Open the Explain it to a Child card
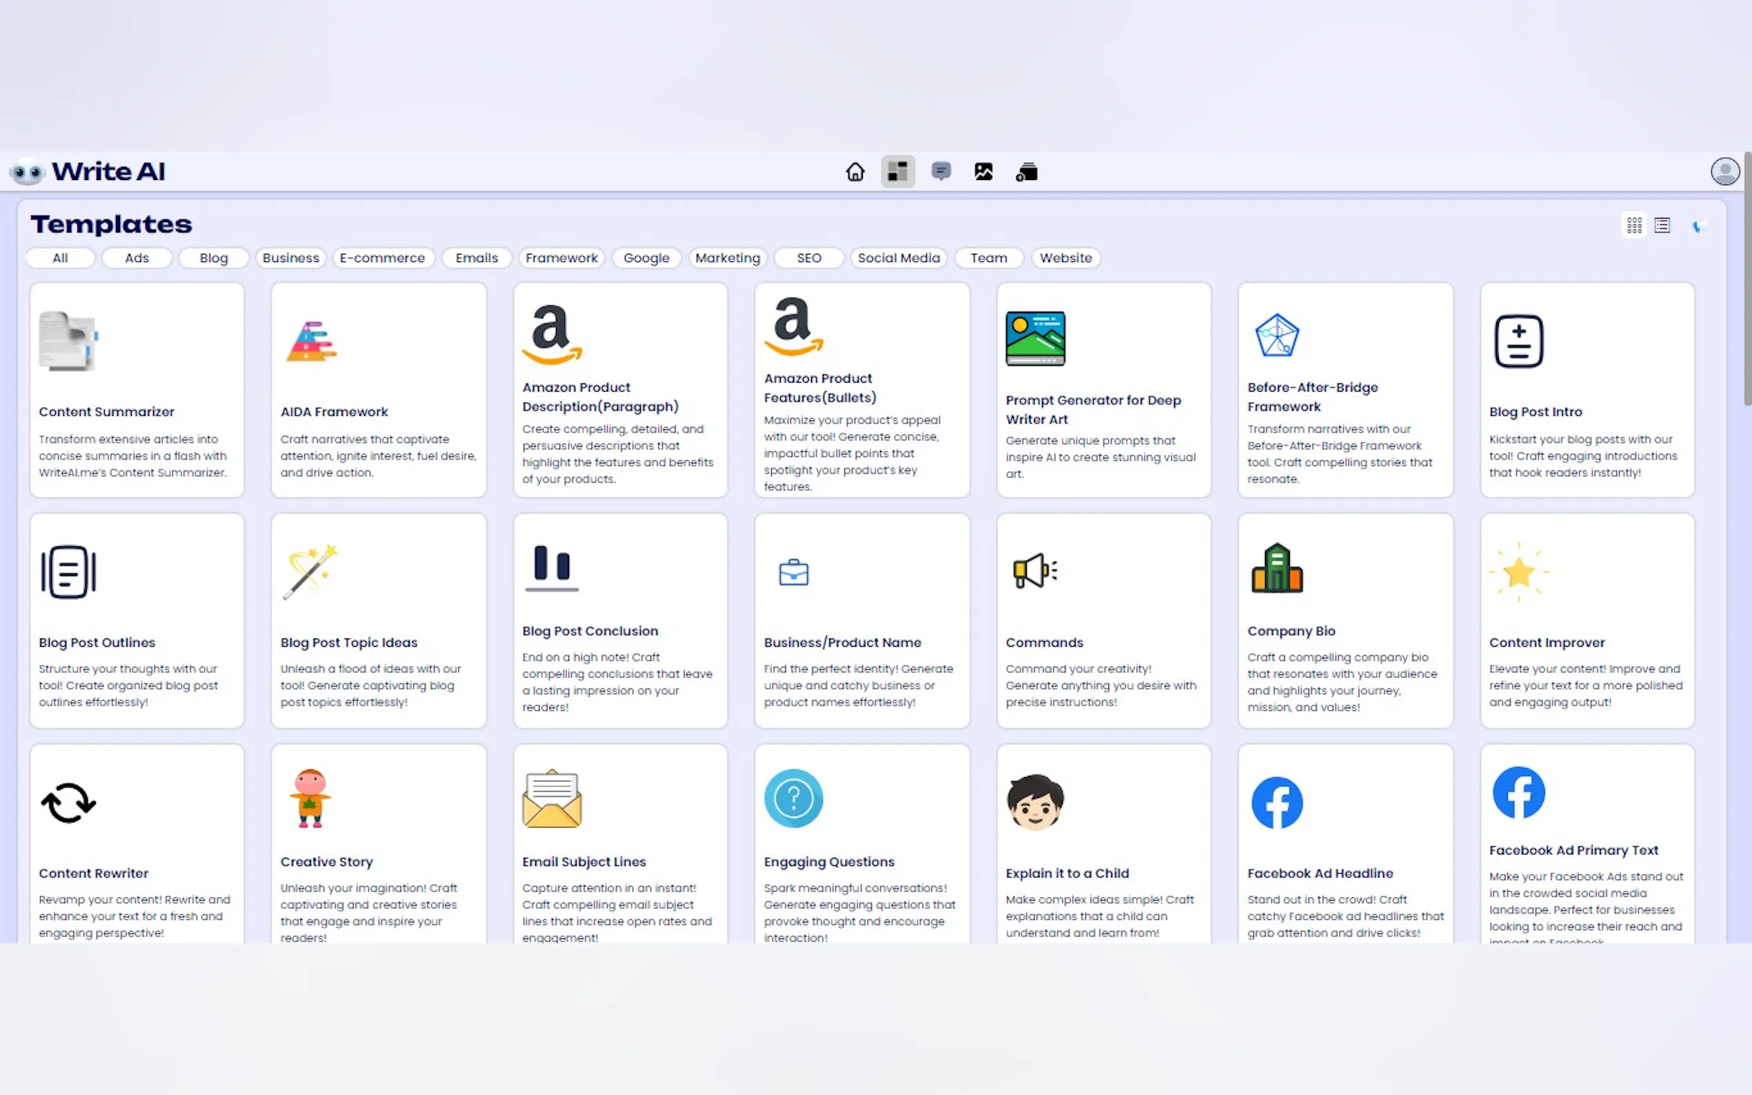Viewport: 1752px width, 1095px height. (x=1103, y=844)
